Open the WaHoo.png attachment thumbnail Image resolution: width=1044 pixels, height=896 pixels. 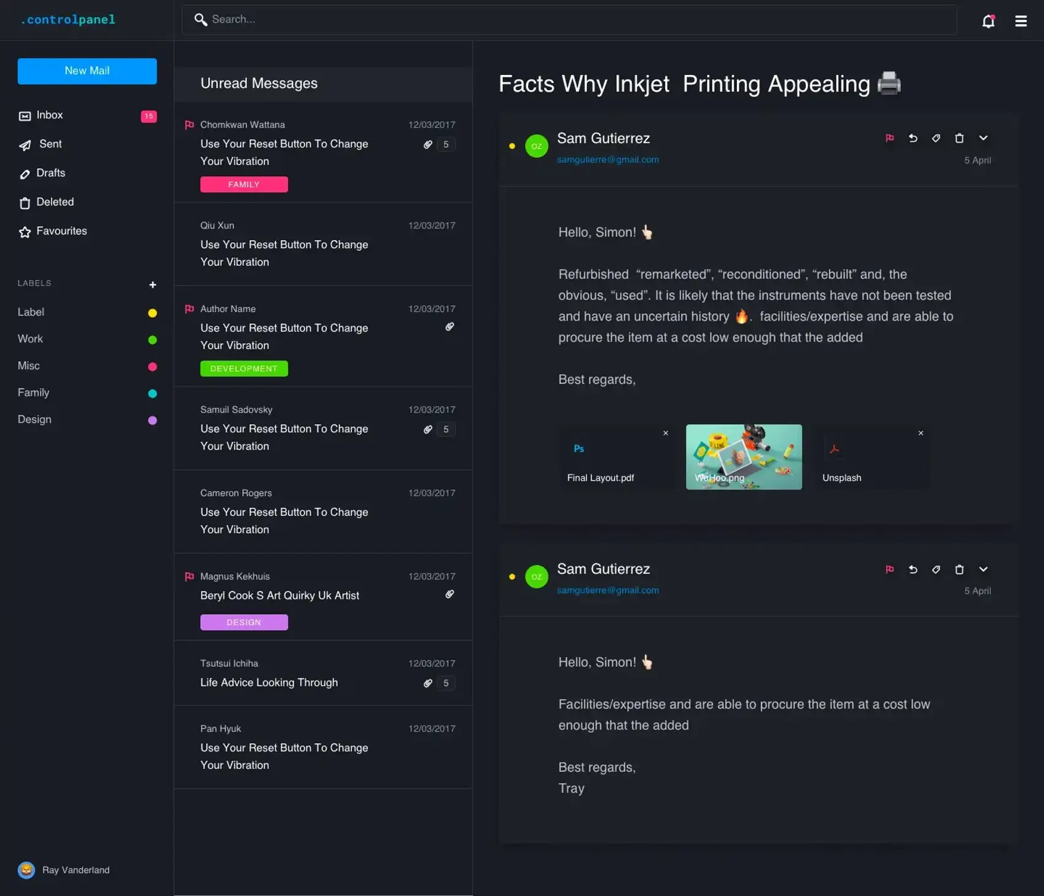point(743,456)
